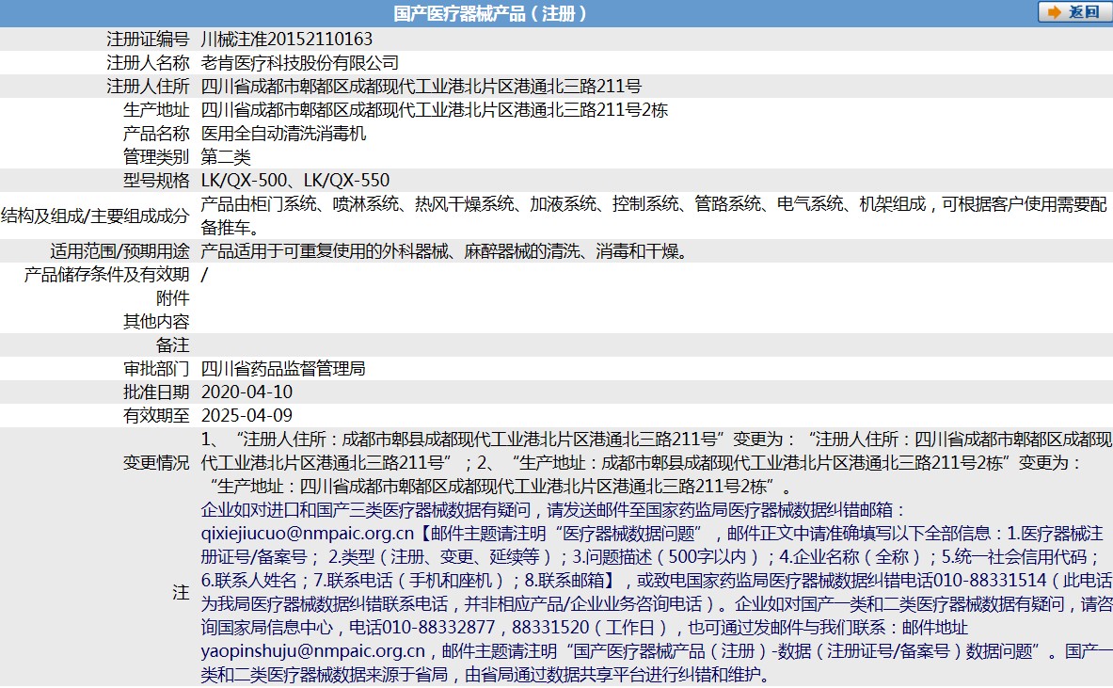This screenshot has height=688, width=1113.
Task: Click the label 附件
Action: coord(172,297)
